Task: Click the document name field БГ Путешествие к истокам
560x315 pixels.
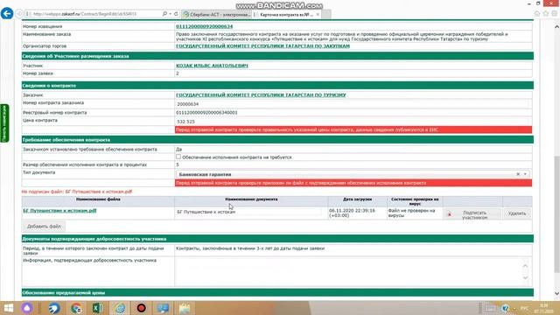Action: [x=248, y=212]
